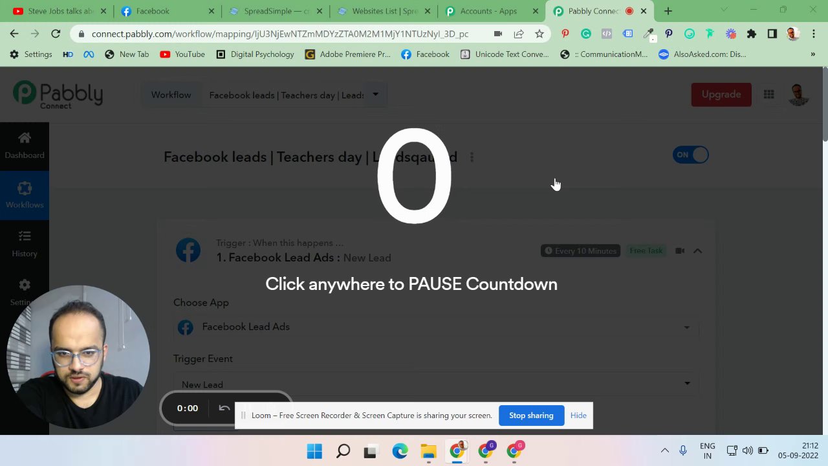Switch to the Facebook browser tab

[x=167, y=11]
